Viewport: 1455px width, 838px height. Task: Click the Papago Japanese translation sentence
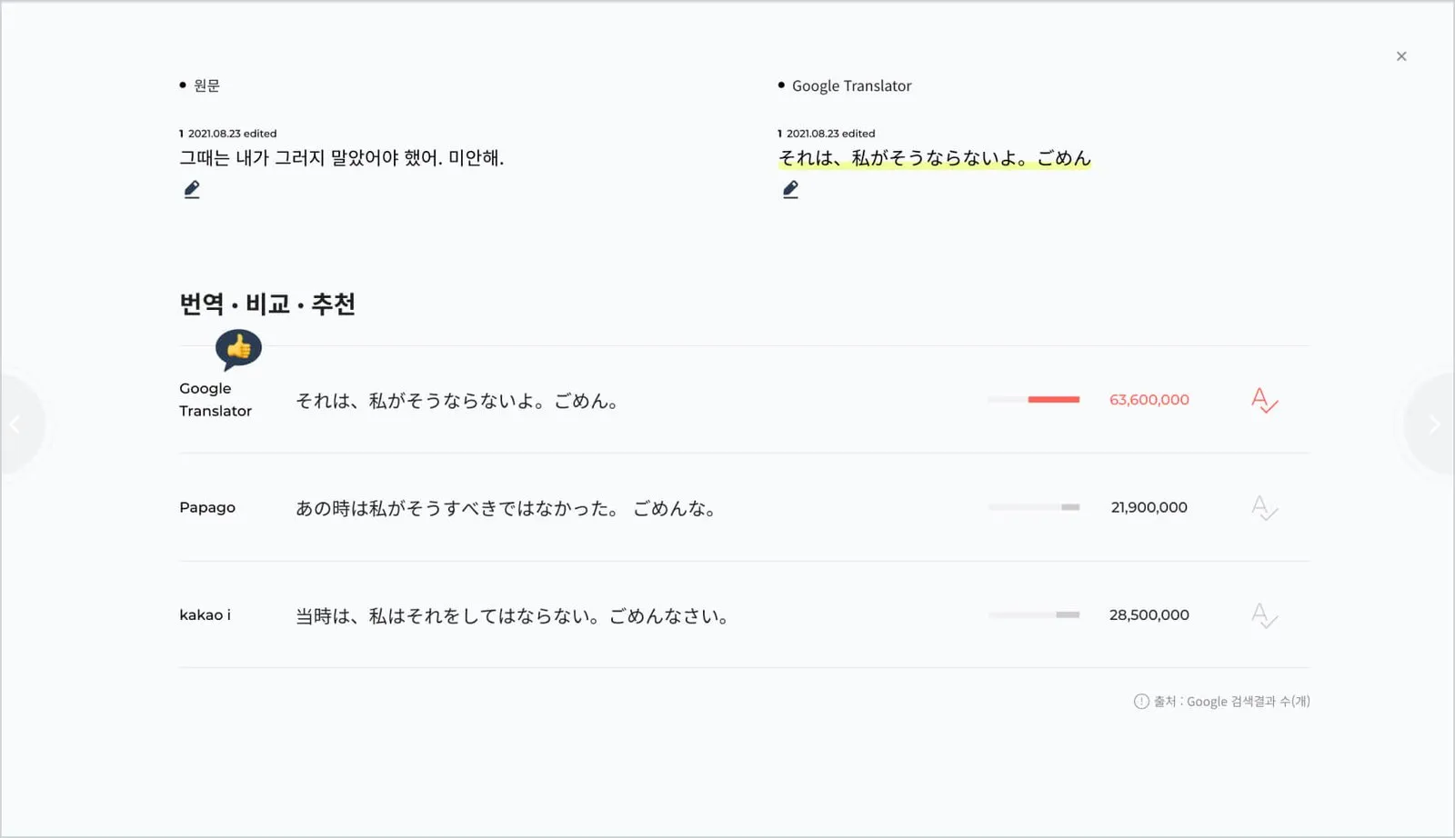506,508
